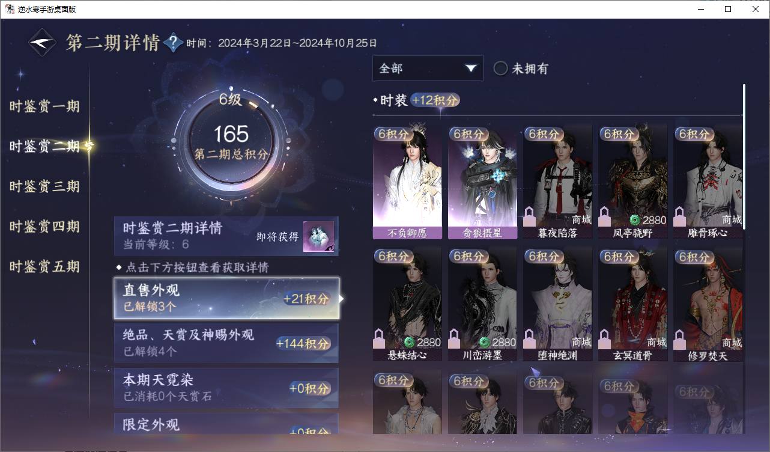
Task: Open 绝品、天赏及神赐外观 details
Action: [226, 343]
